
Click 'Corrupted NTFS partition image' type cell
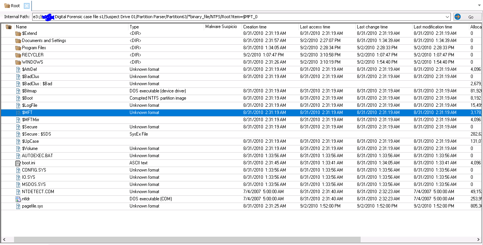(x=158, y=98)
